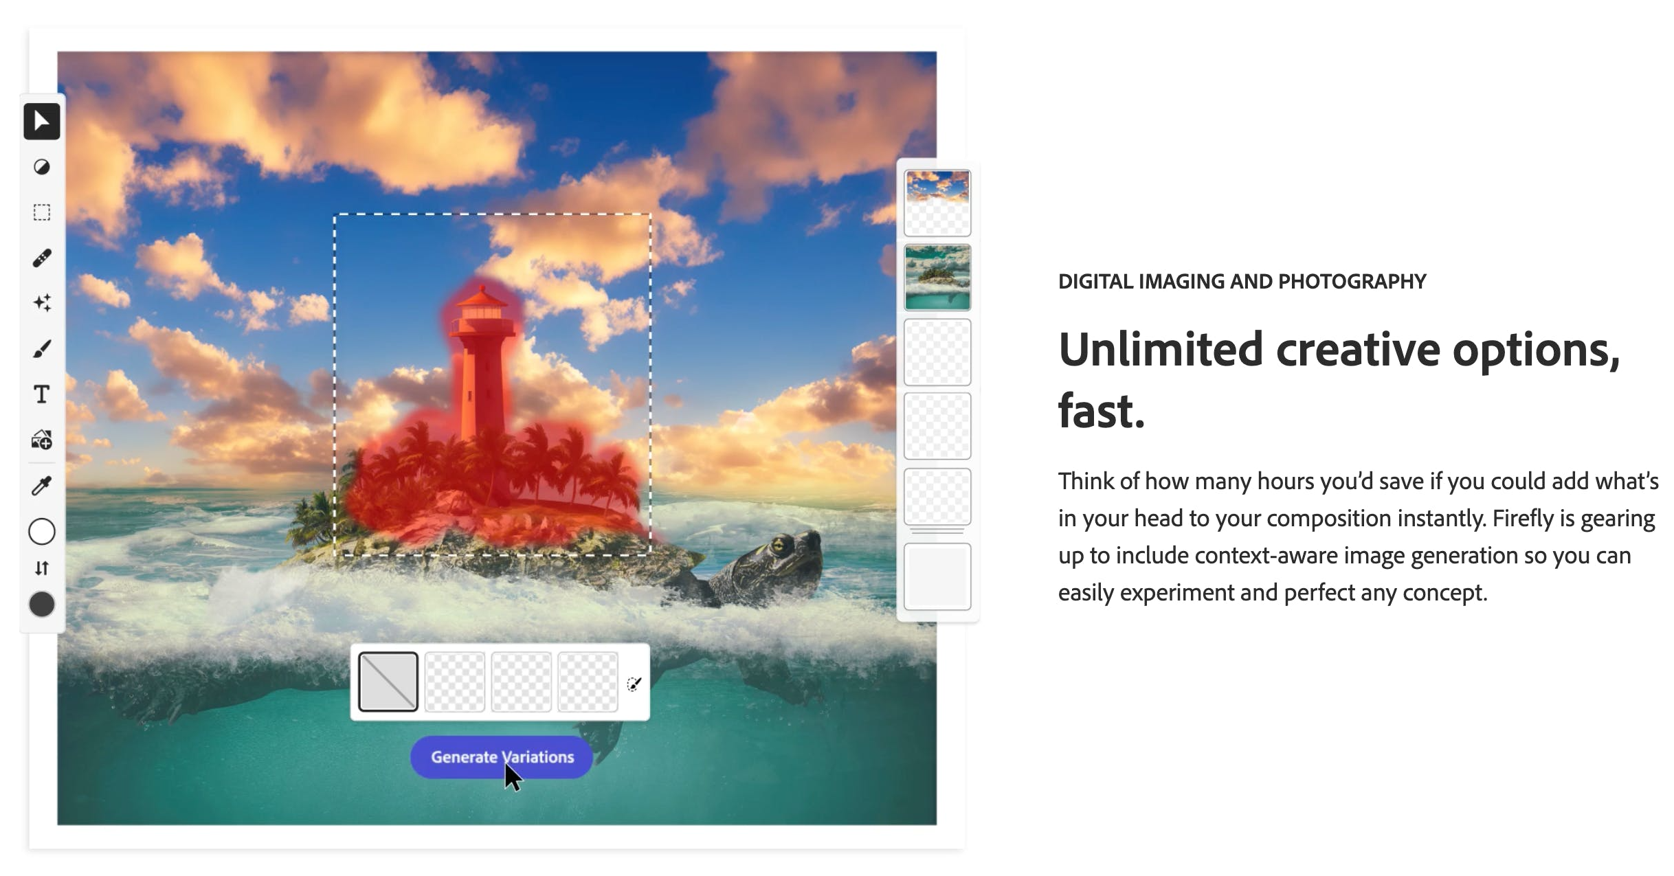Click the bottom blank white layer thumbnail
This screenshot has width=1674, height=876.
[x=937, y=576]
